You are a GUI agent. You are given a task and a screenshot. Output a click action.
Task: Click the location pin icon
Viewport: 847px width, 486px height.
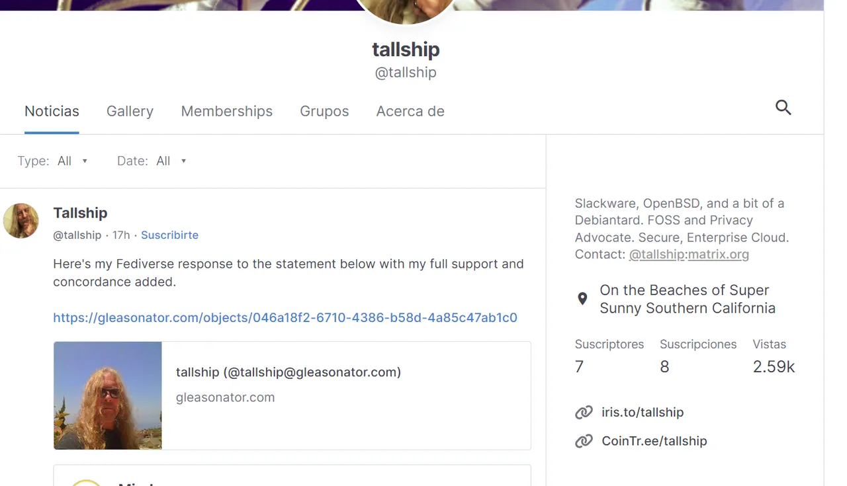tap(582, 299)
